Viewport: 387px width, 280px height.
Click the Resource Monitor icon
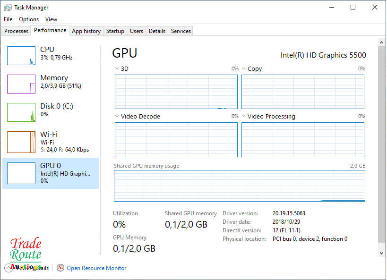coord(60,268)
